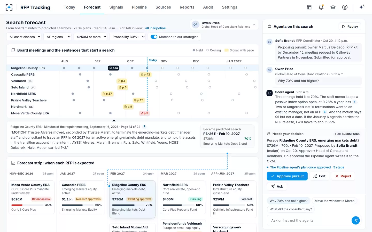Reject the proposed pursuit
This screenshot has width=372, height=232.
coord(343,176)
